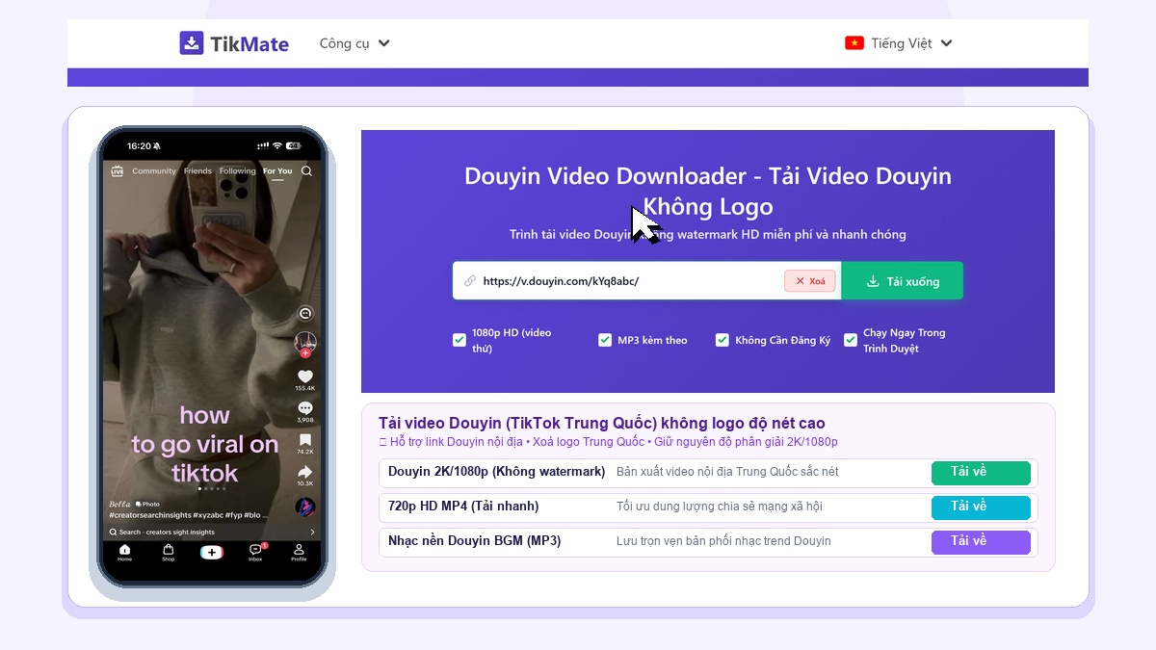Click Tải về for 720p HD MP4
1156x650 pixels.
click(x=981, y=507)
